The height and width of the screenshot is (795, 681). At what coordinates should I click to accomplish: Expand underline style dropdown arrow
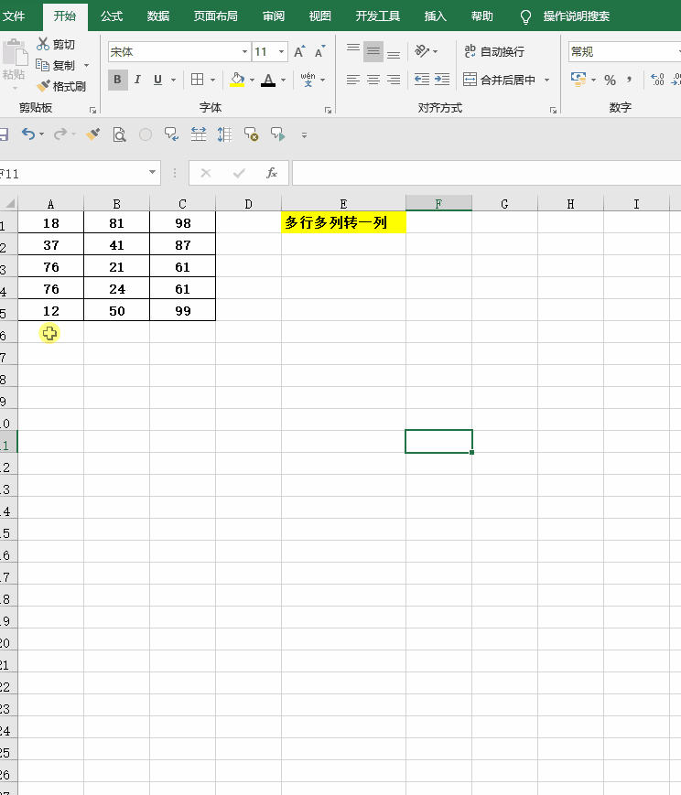point(173,80)
